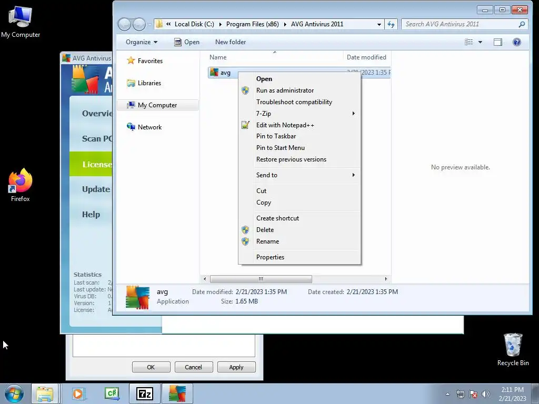The height and width of the screenshot is (404, 539).
Task: Open Favorites in the navigation pane
Action: pyautogui.click(x=150, y=61)
